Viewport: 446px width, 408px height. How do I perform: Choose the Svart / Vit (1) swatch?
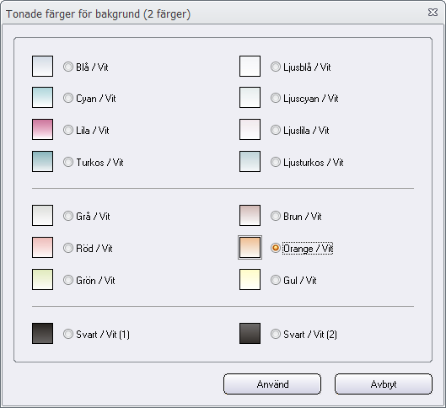pos(42,333)
